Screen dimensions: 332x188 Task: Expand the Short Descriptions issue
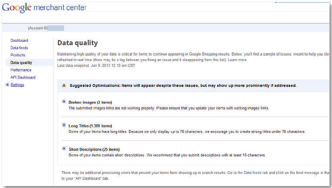[x=64, y=148]
